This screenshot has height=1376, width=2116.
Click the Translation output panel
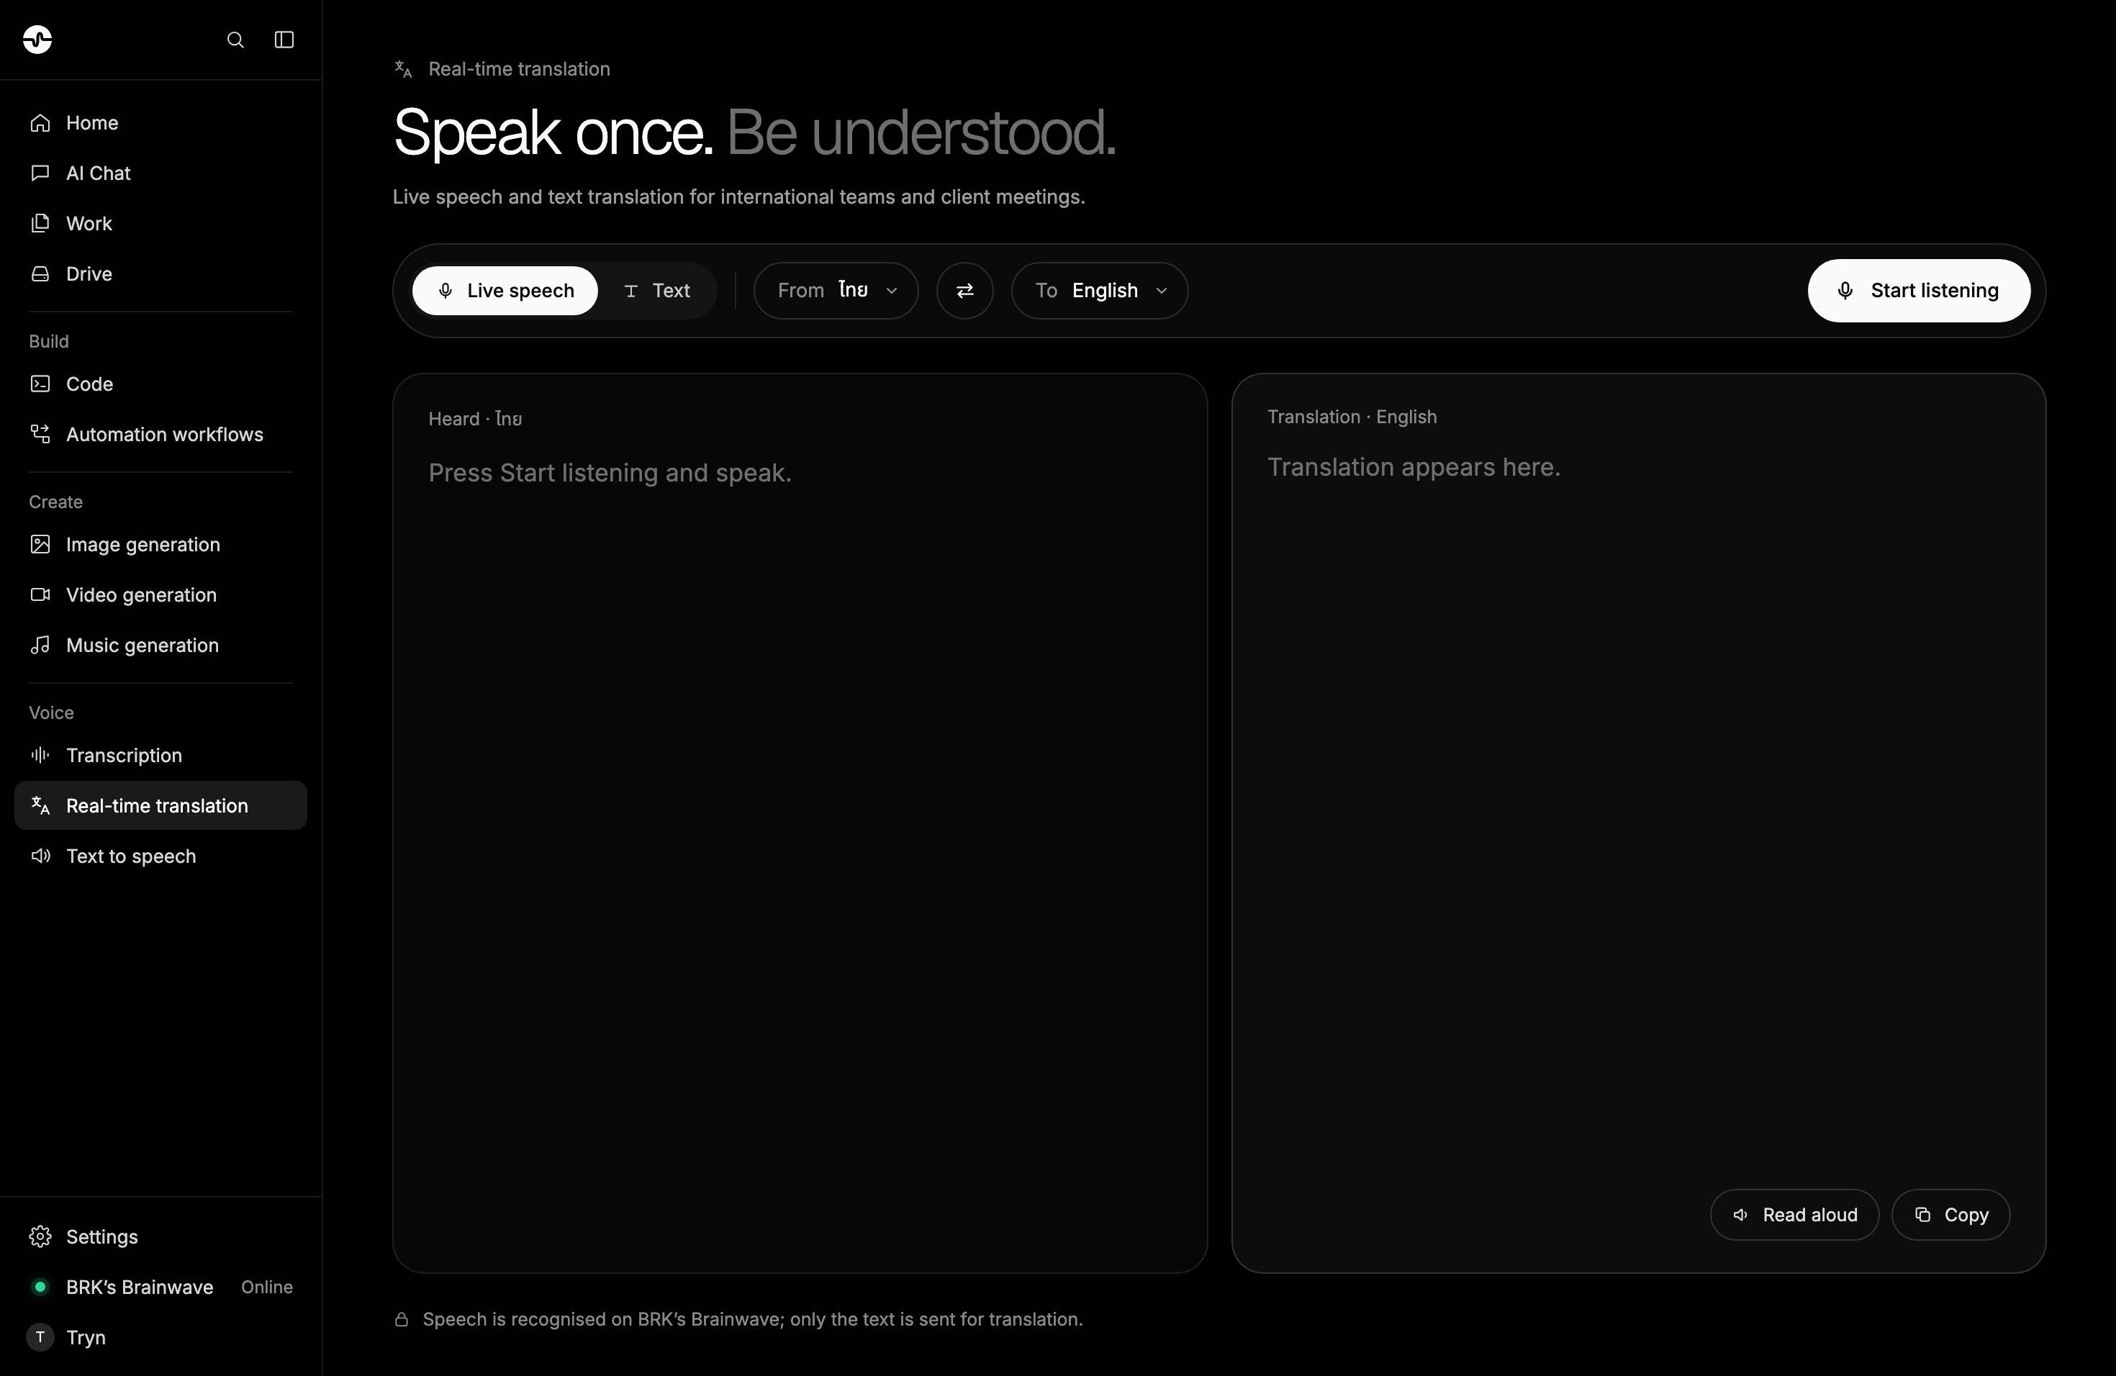coord(1639,823)
